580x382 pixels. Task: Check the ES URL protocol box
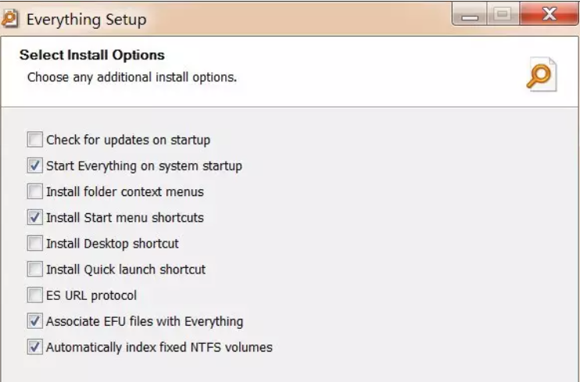coord(34,295)
